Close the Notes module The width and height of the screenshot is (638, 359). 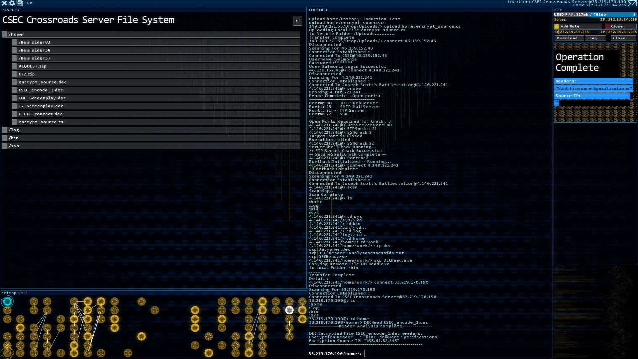pos(620,26)
